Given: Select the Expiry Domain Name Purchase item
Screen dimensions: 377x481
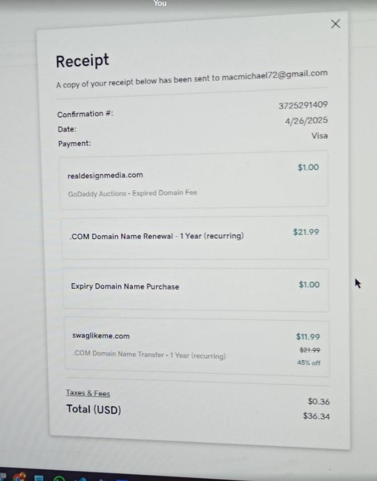Looking at the screenshot, I should tap(125, 287).
